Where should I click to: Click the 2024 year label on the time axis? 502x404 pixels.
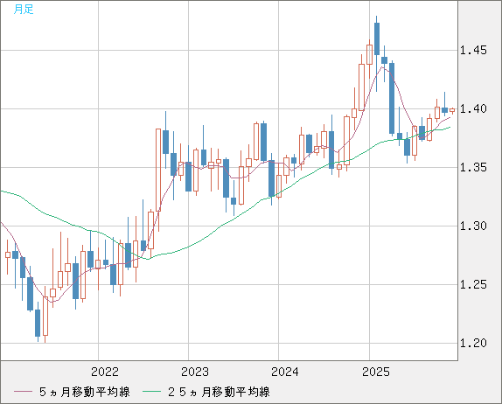click(284, 372)
